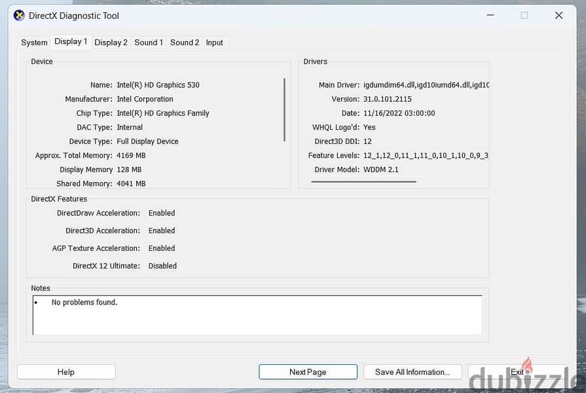Select the Display 1 tab
Image resolution: width=586 pixels, height=393 pixels.
71,41
